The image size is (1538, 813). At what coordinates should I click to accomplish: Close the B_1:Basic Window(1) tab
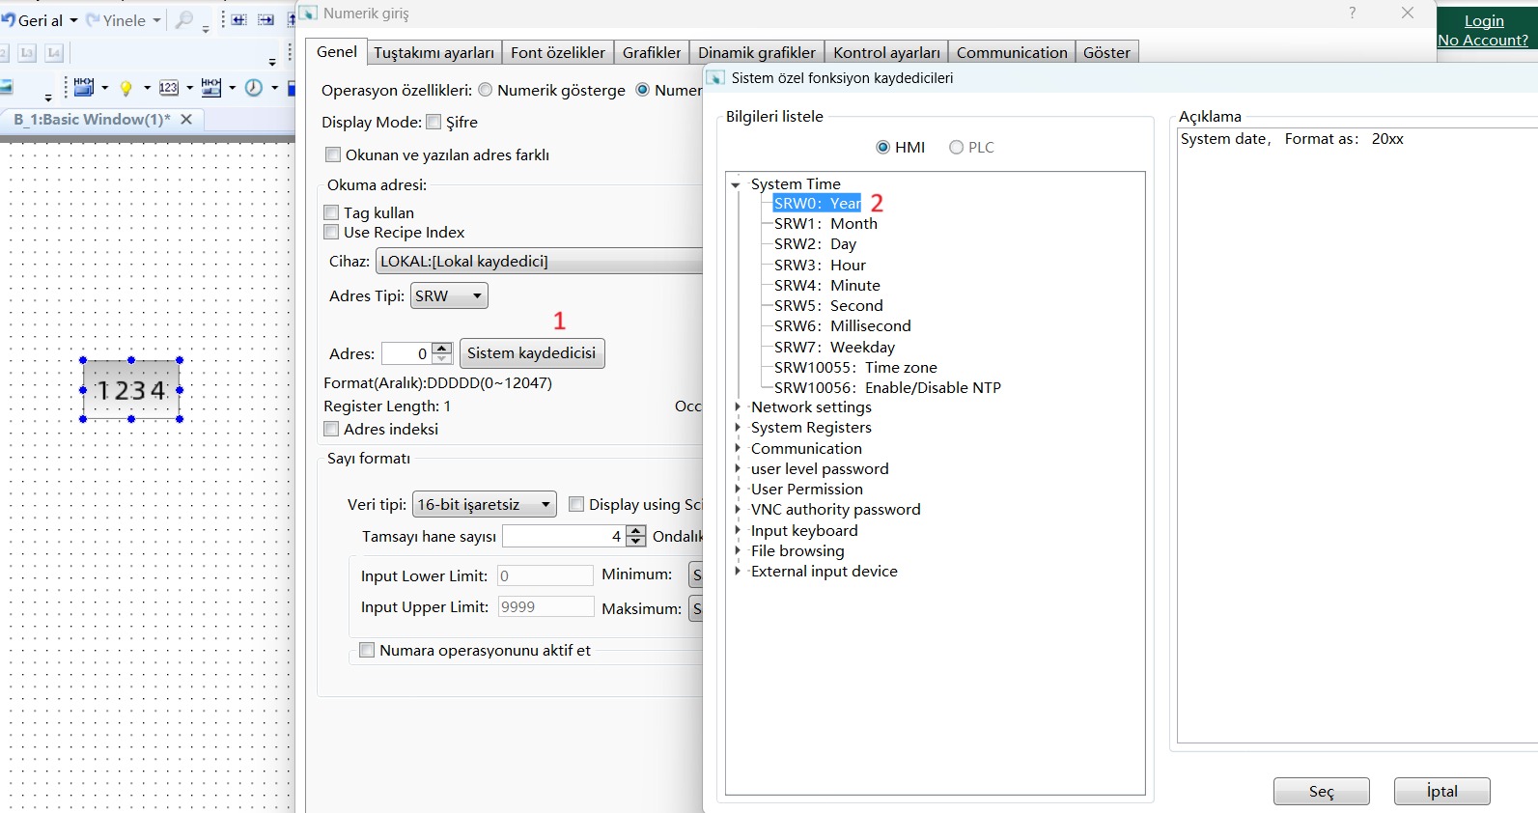coord(186,119)
